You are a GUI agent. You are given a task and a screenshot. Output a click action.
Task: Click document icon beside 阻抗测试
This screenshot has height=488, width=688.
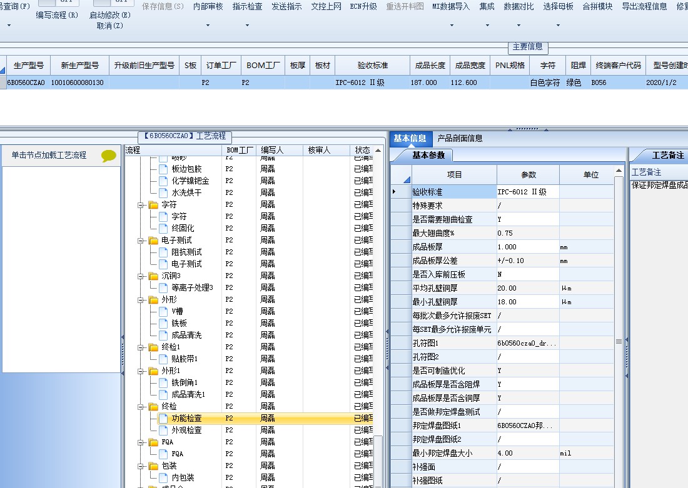163,252
